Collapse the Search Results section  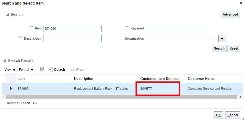tap(5, 61)
